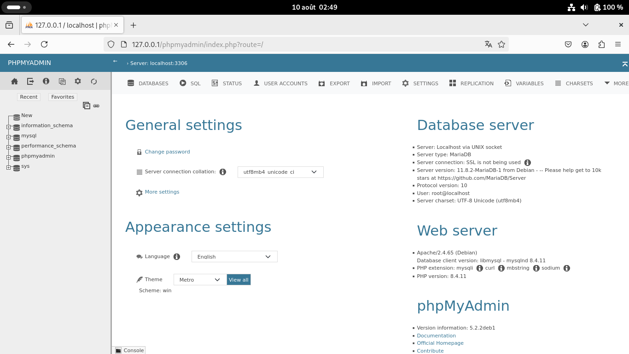List all tabs chevron in tab bar
629x354 pixels.
tap(586, 25)
